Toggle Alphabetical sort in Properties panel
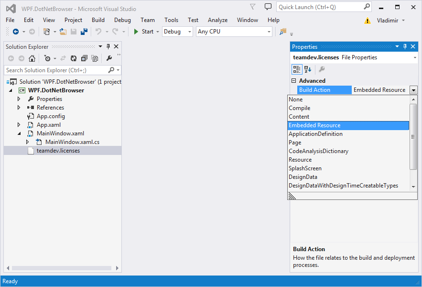 pyautogui.click(x=308, y=69)
